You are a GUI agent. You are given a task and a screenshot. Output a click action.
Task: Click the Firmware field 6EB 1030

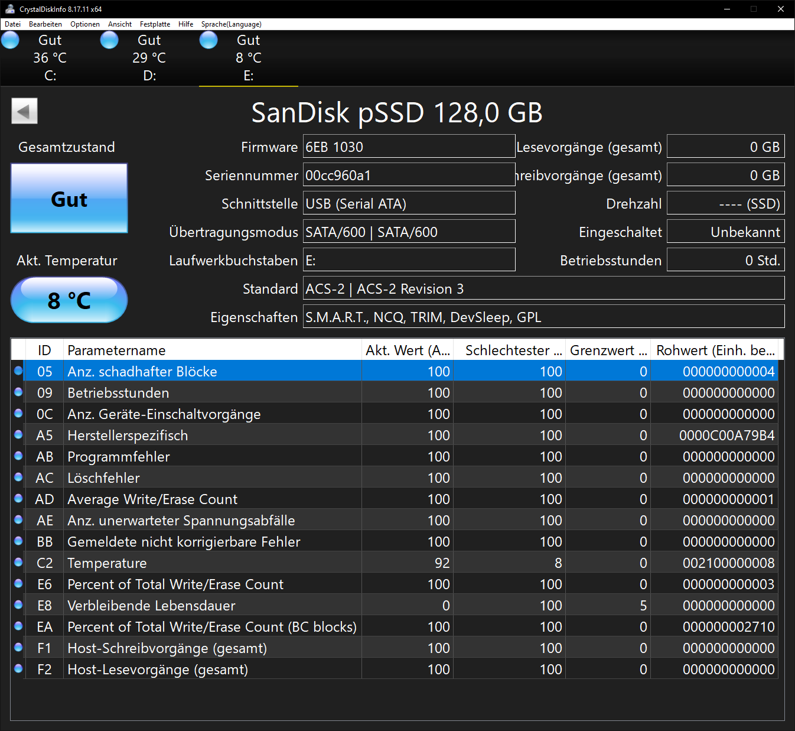tap(409, 147)
